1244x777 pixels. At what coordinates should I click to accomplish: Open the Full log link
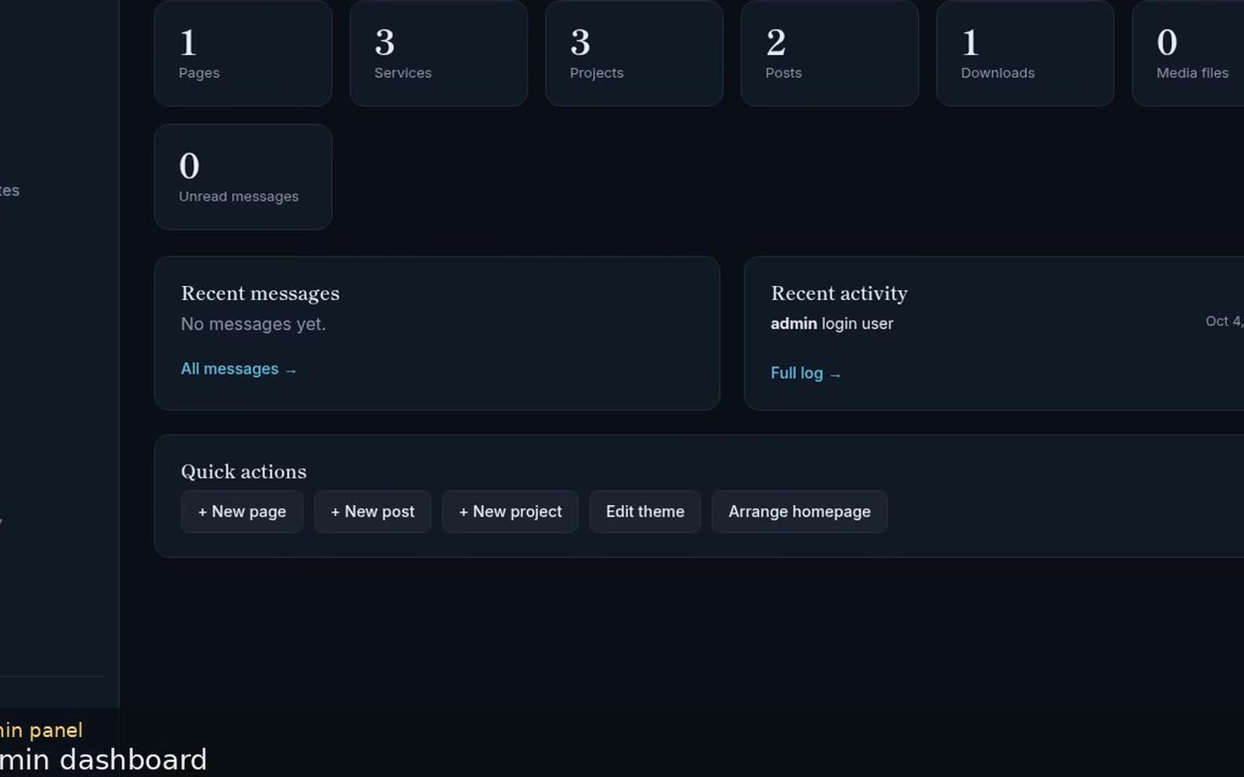[805, 373]
